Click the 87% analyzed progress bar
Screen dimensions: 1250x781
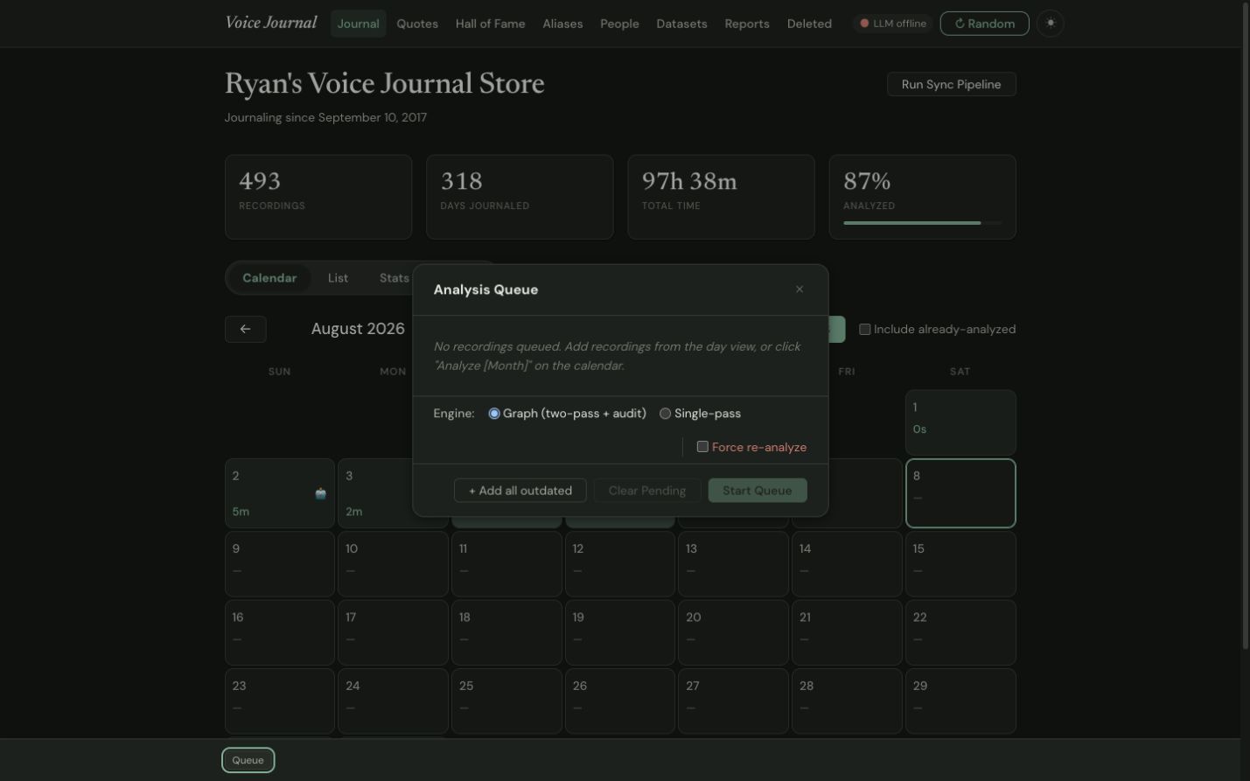922,223
